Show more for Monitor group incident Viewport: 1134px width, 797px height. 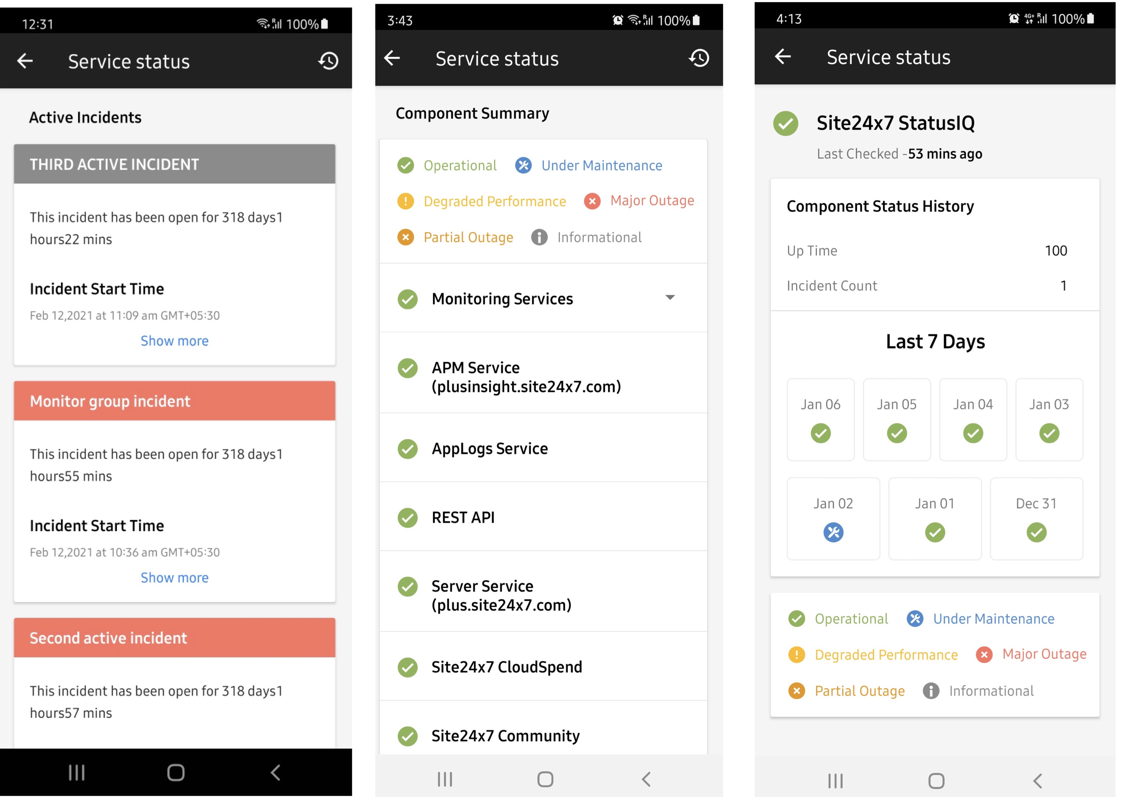coord(174,577)
